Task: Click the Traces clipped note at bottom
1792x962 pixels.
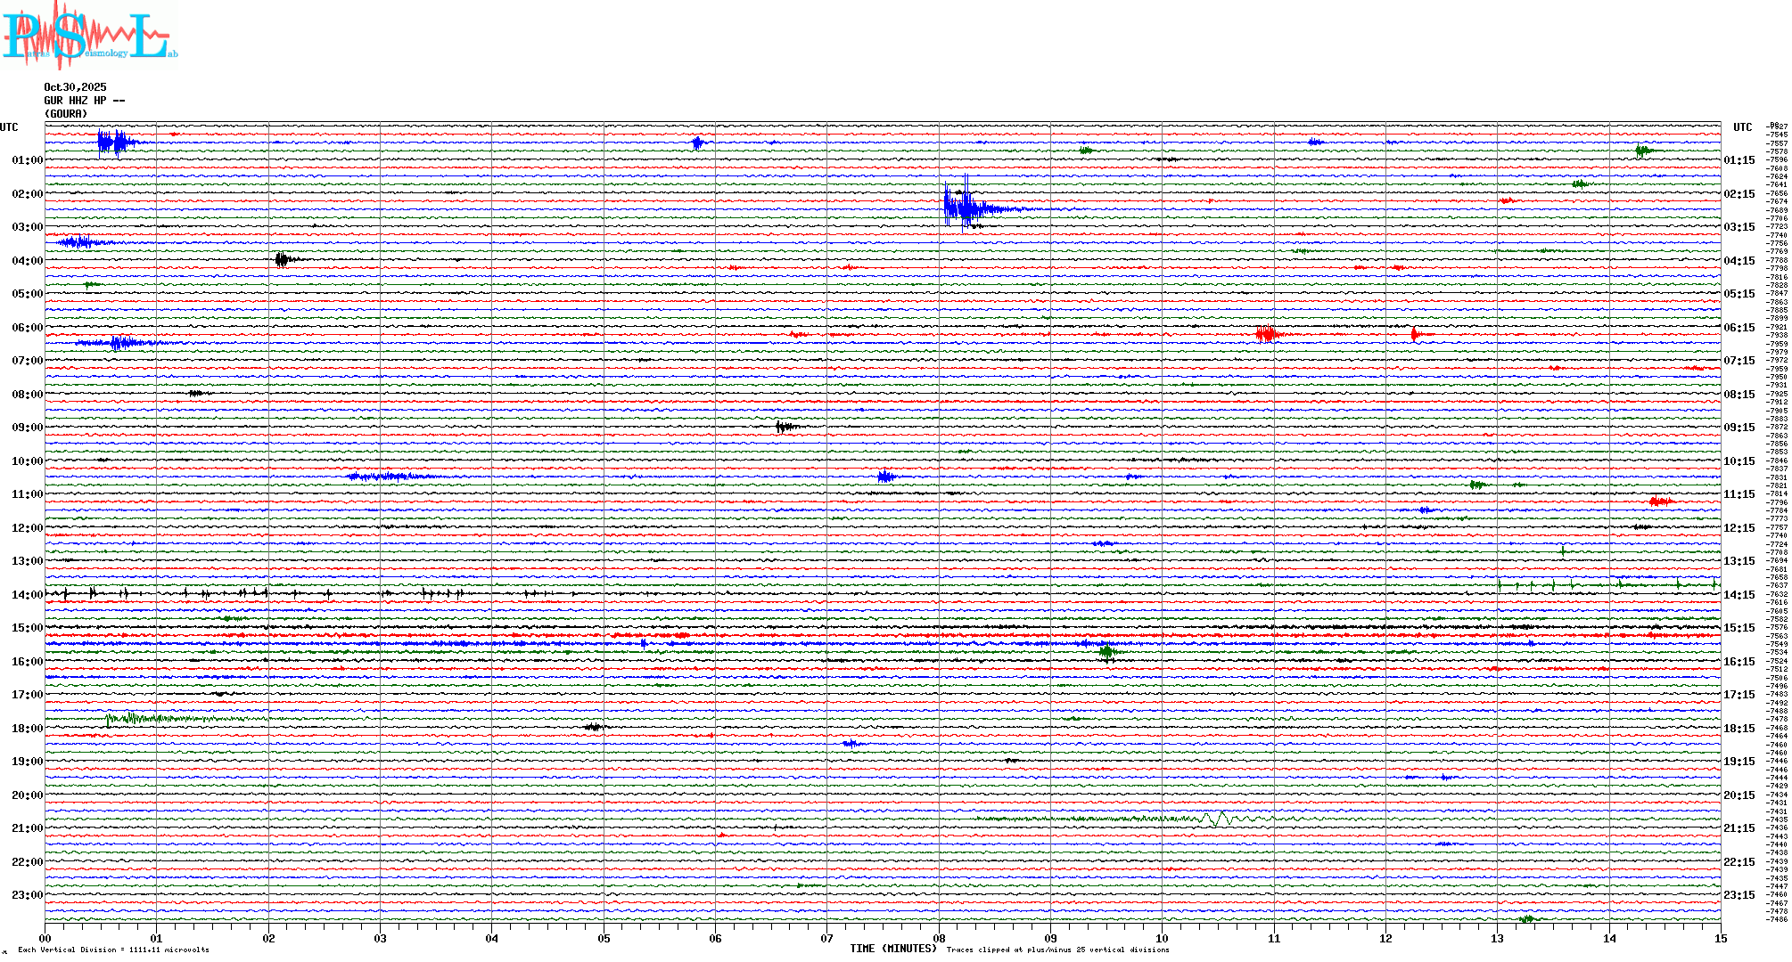Action: 1057,950
